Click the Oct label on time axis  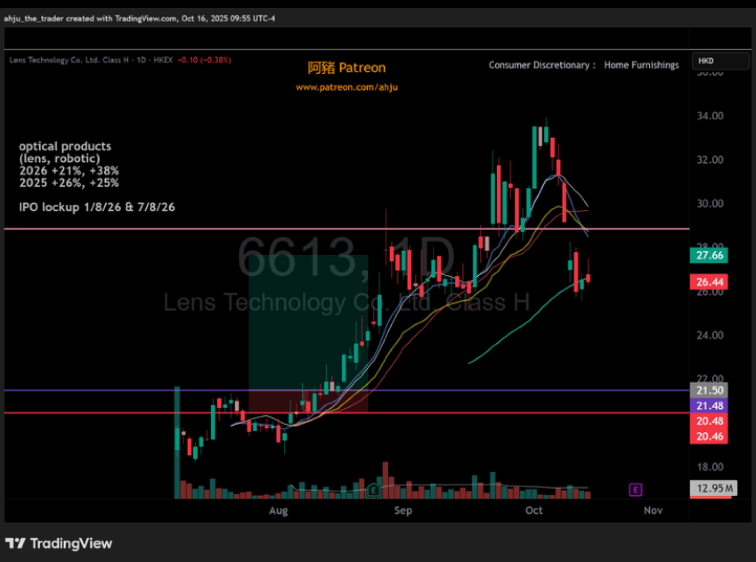(x=534, y=510)
